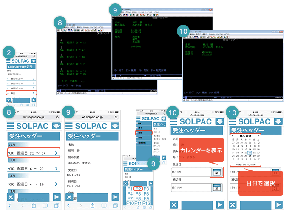Tap X button on the 読み仮名 detail screen
This screenshot has width=284, height=210.
69,197
